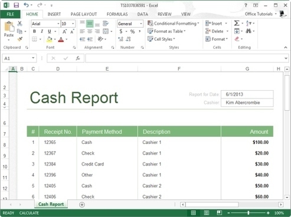Click the Find & Select binoculars icon

click(249, 31)
